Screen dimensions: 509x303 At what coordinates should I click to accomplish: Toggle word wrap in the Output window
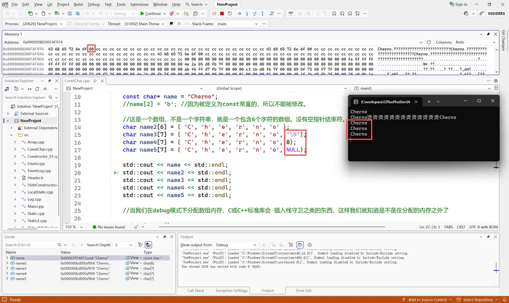(300, 245)
